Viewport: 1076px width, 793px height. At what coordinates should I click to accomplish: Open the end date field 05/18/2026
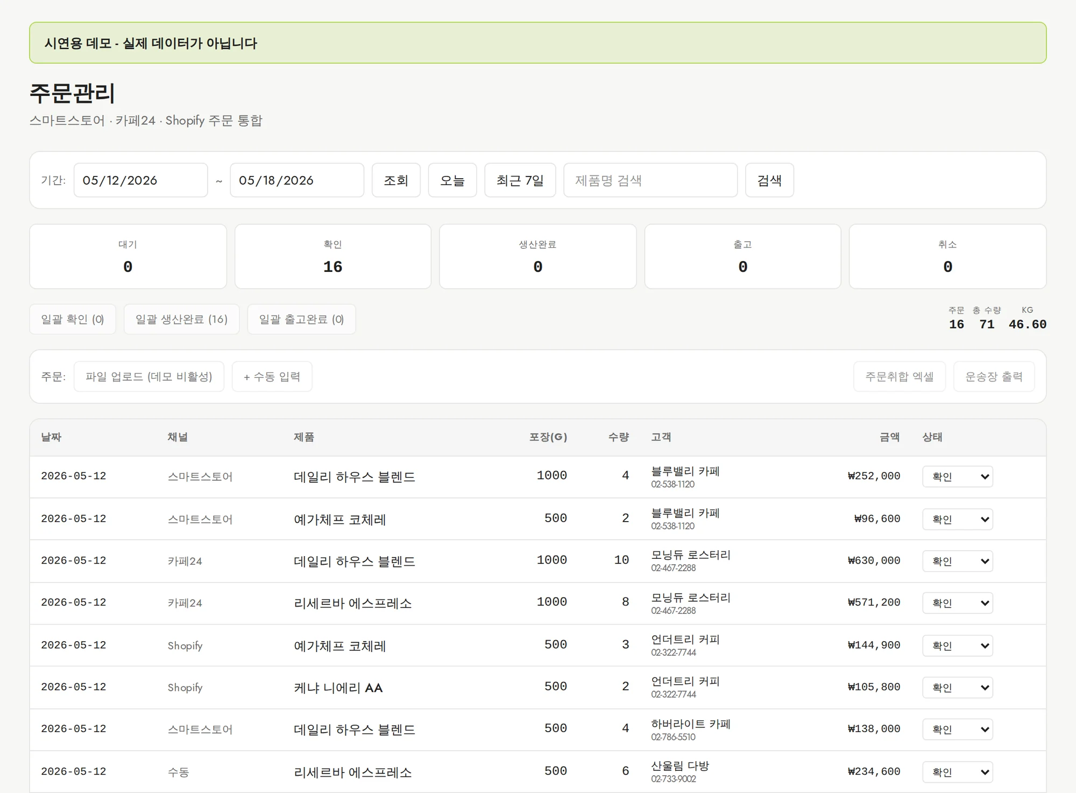click(x=297, y=180)
